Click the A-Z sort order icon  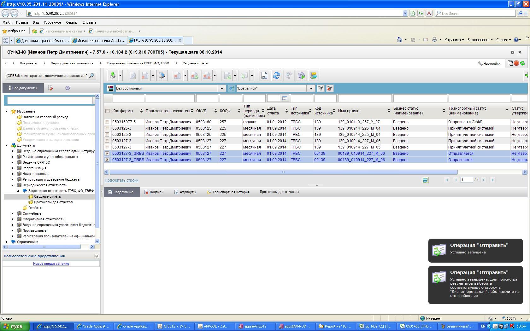click(x=232, y=88)
